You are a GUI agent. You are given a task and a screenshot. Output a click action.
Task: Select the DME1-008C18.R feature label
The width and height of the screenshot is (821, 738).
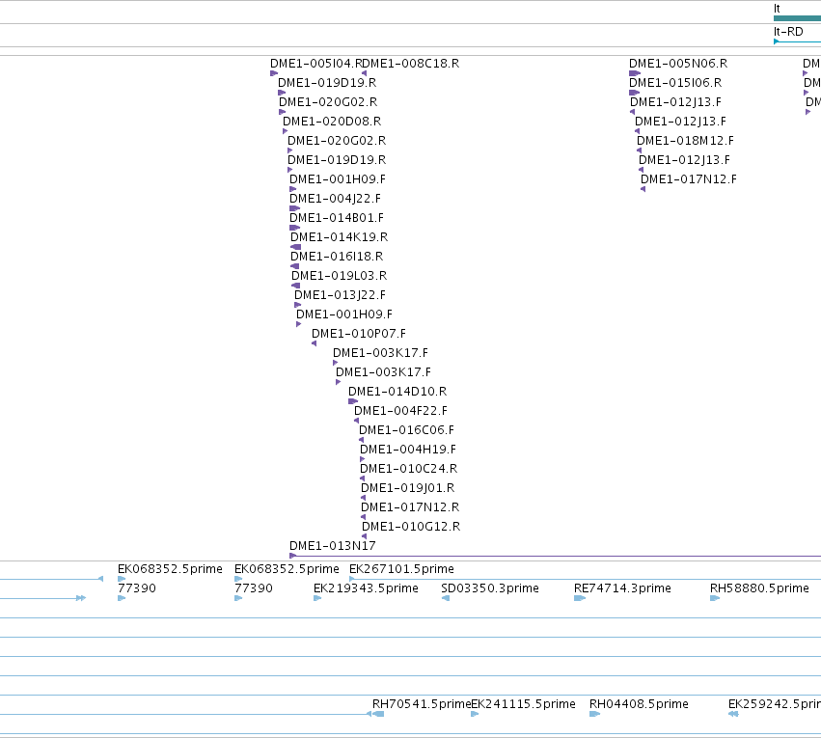[411, 64]
